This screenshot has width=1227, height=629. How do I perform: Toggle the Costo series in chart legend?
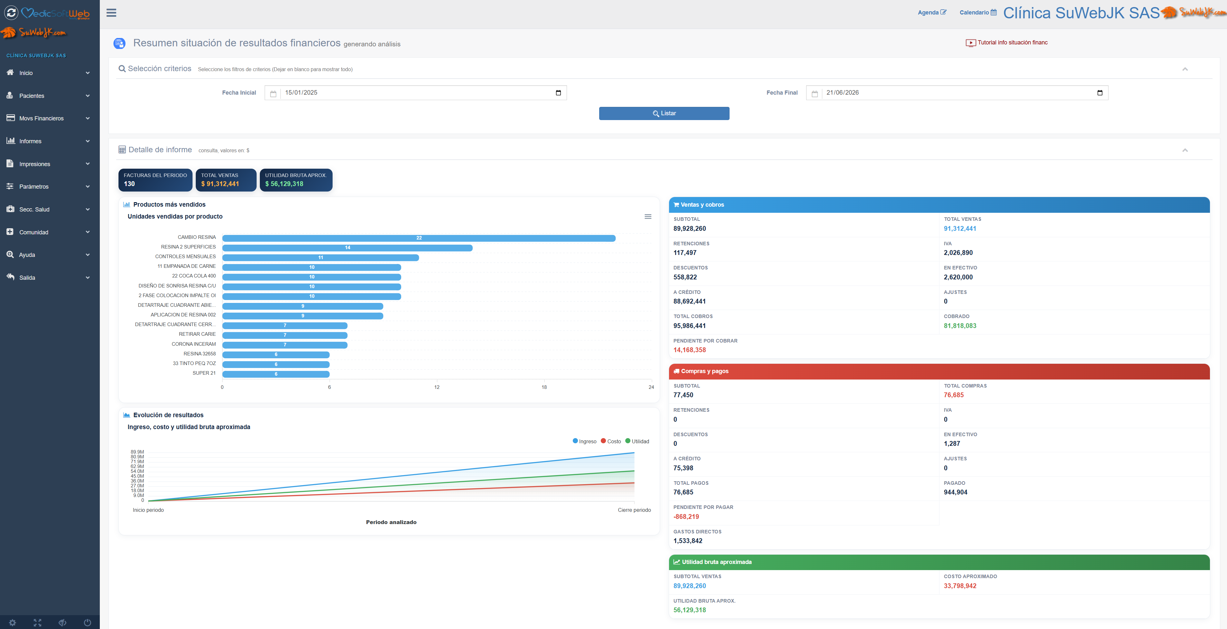[611, 441]
